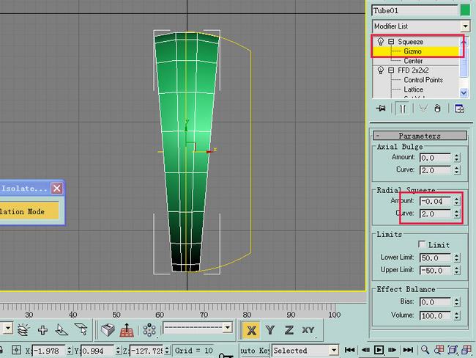
Task: Toggle Show End Result icon
Action: (402, 109)
